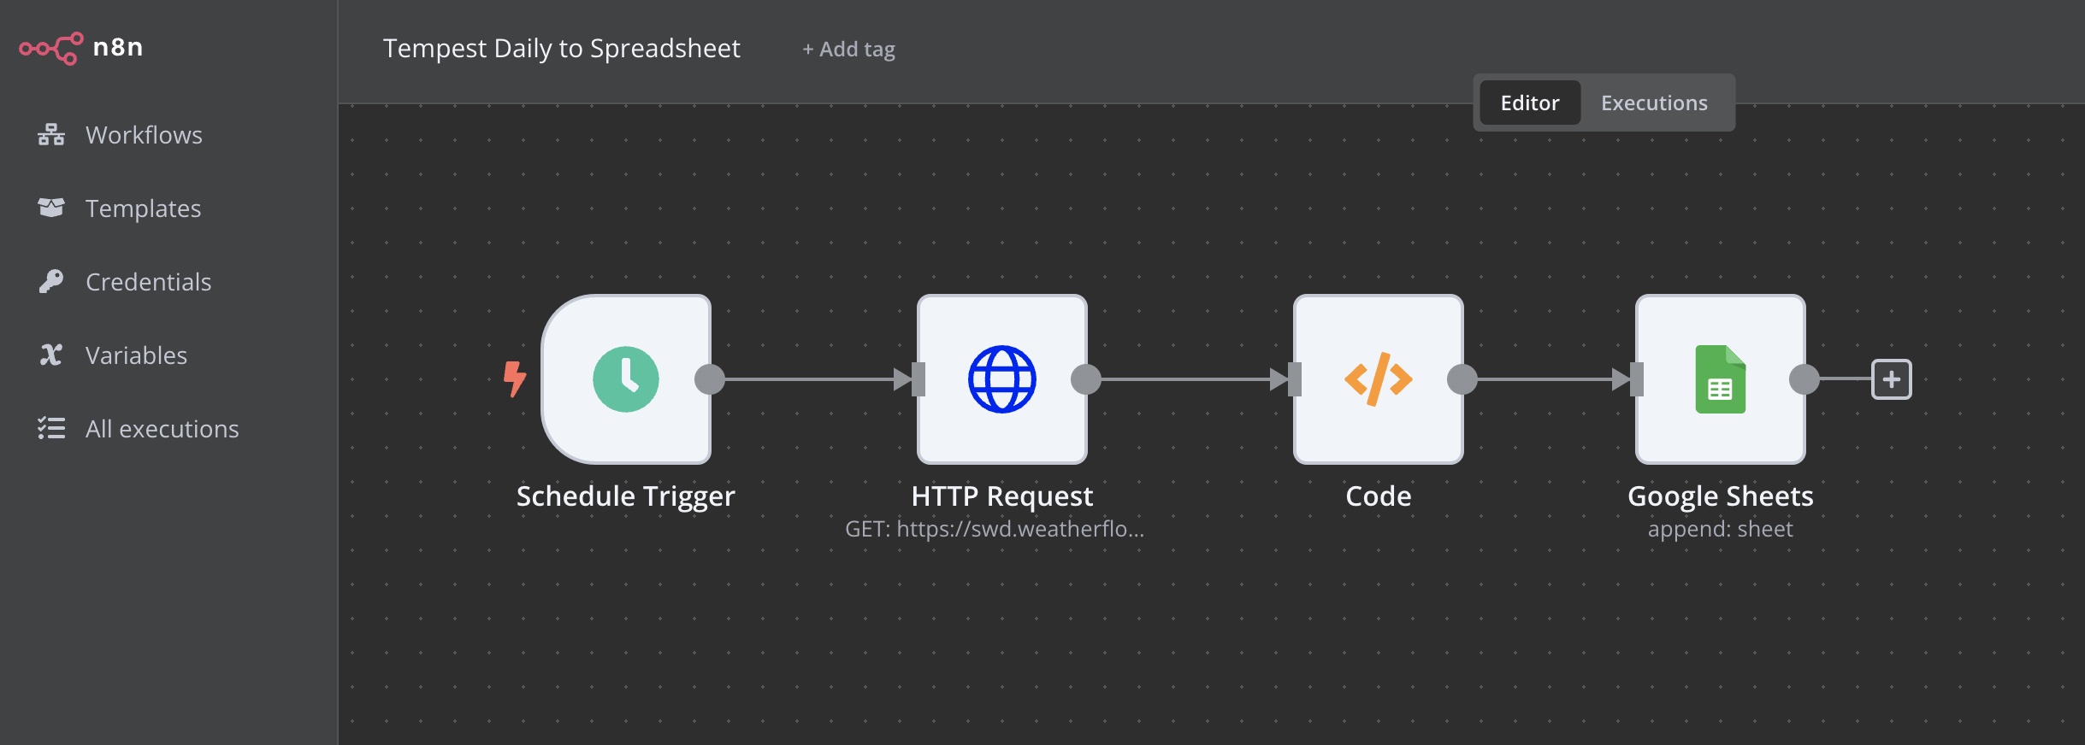Click the Code node input connector

pos(1295,379)
